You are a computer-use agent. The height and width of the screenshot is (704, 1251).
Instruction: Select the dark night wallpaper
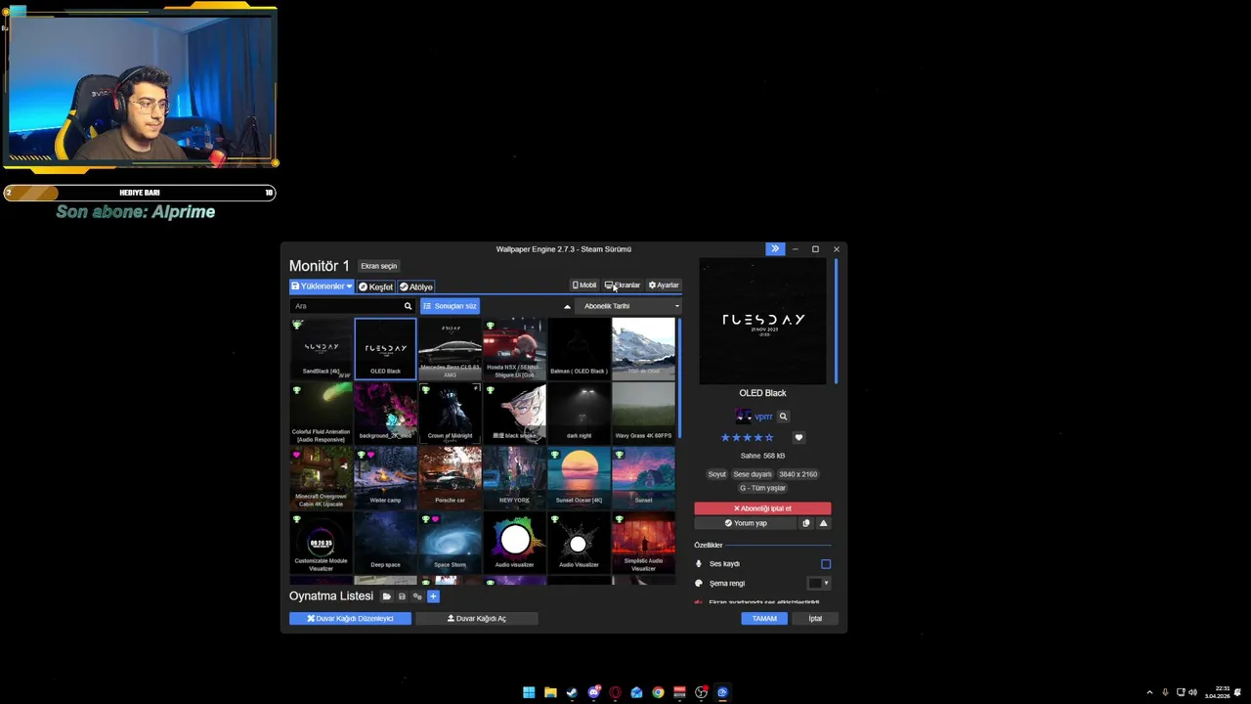pos(579,413)
